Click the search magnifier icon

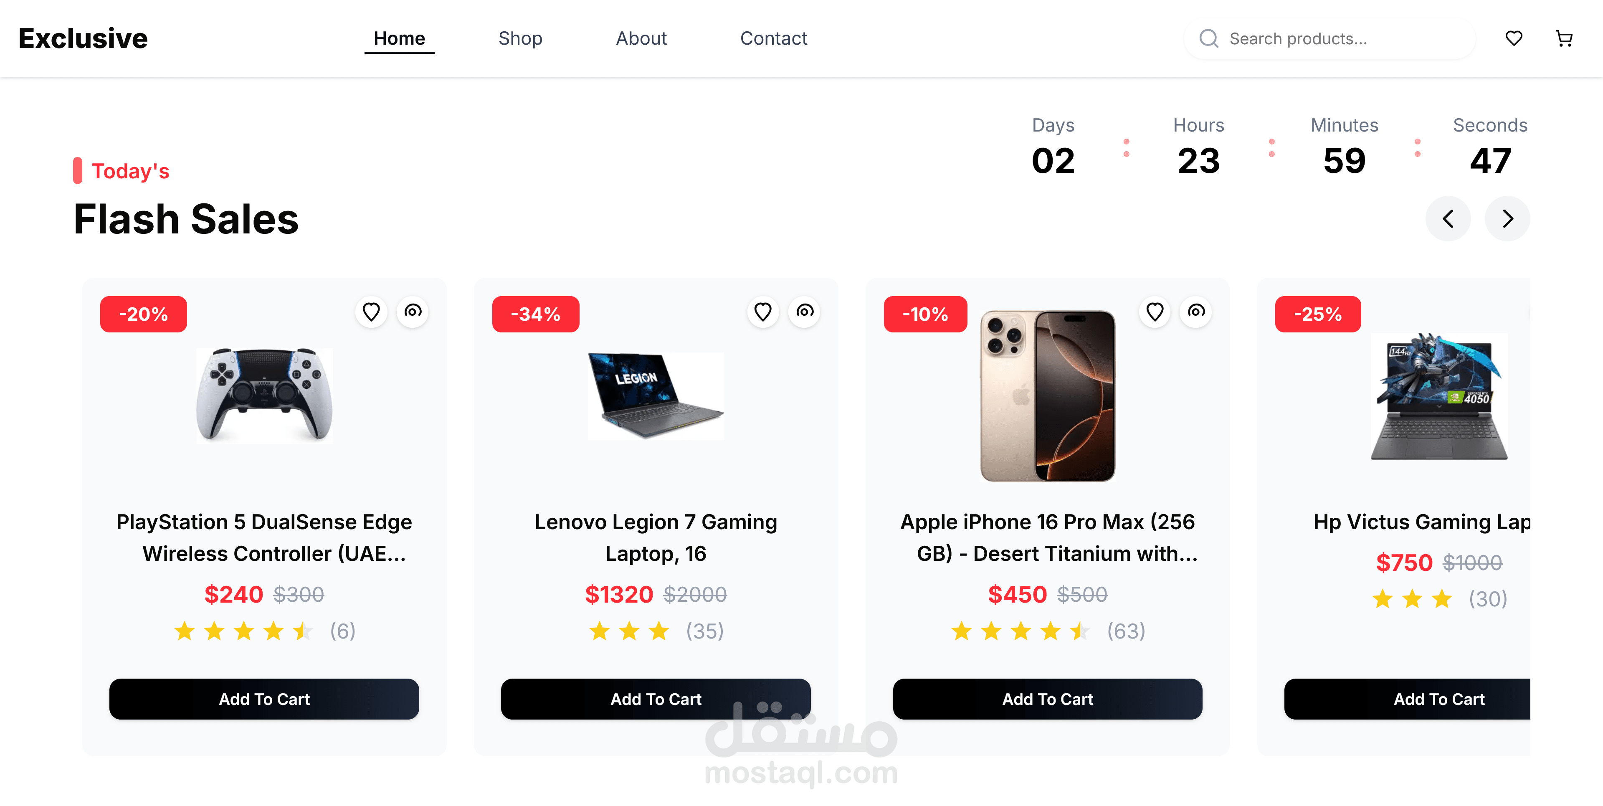pyautogui.click(x=1208, y=38)
